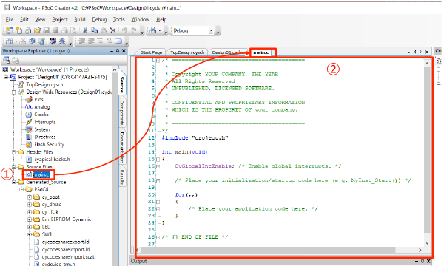Open the Debug configuration dropdown
This screenshot has width=444, height=269.
coord(211,30)
